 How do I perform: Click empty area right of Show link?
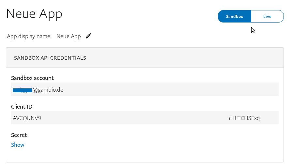tap(131, 145)
